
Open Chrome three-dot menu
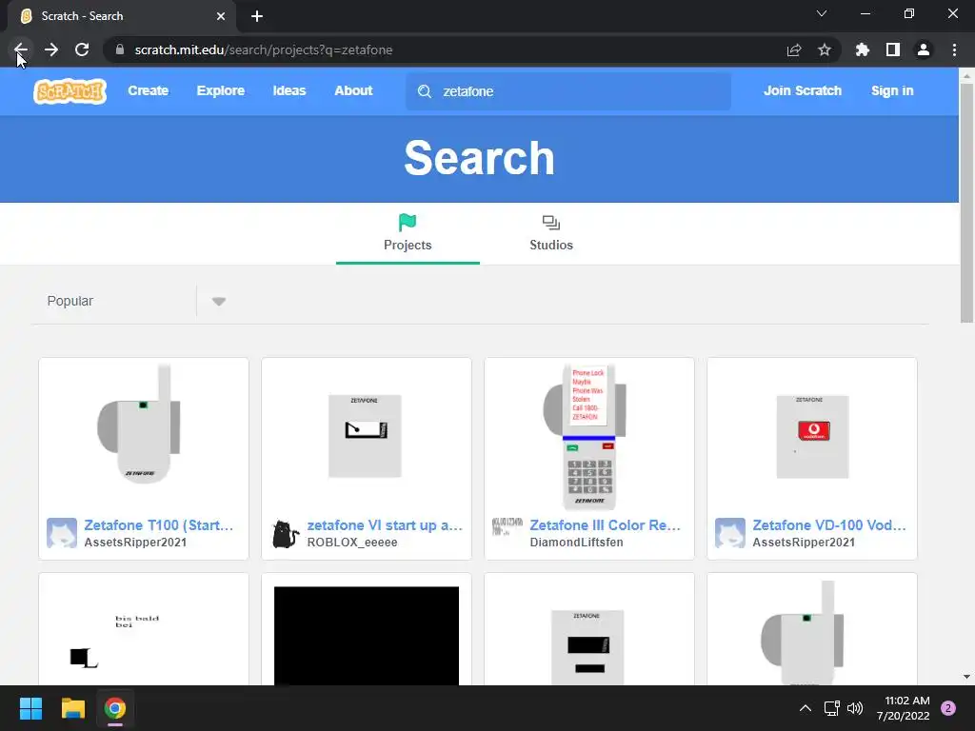(954, 49)
